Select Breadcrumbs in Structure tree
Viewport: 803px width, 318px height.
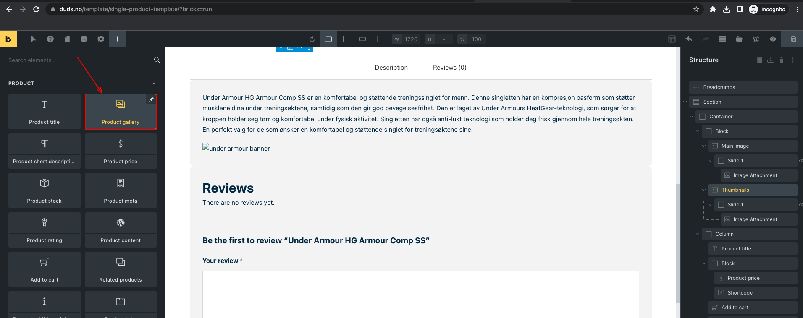pyautogui.click(x=743, y=87)
